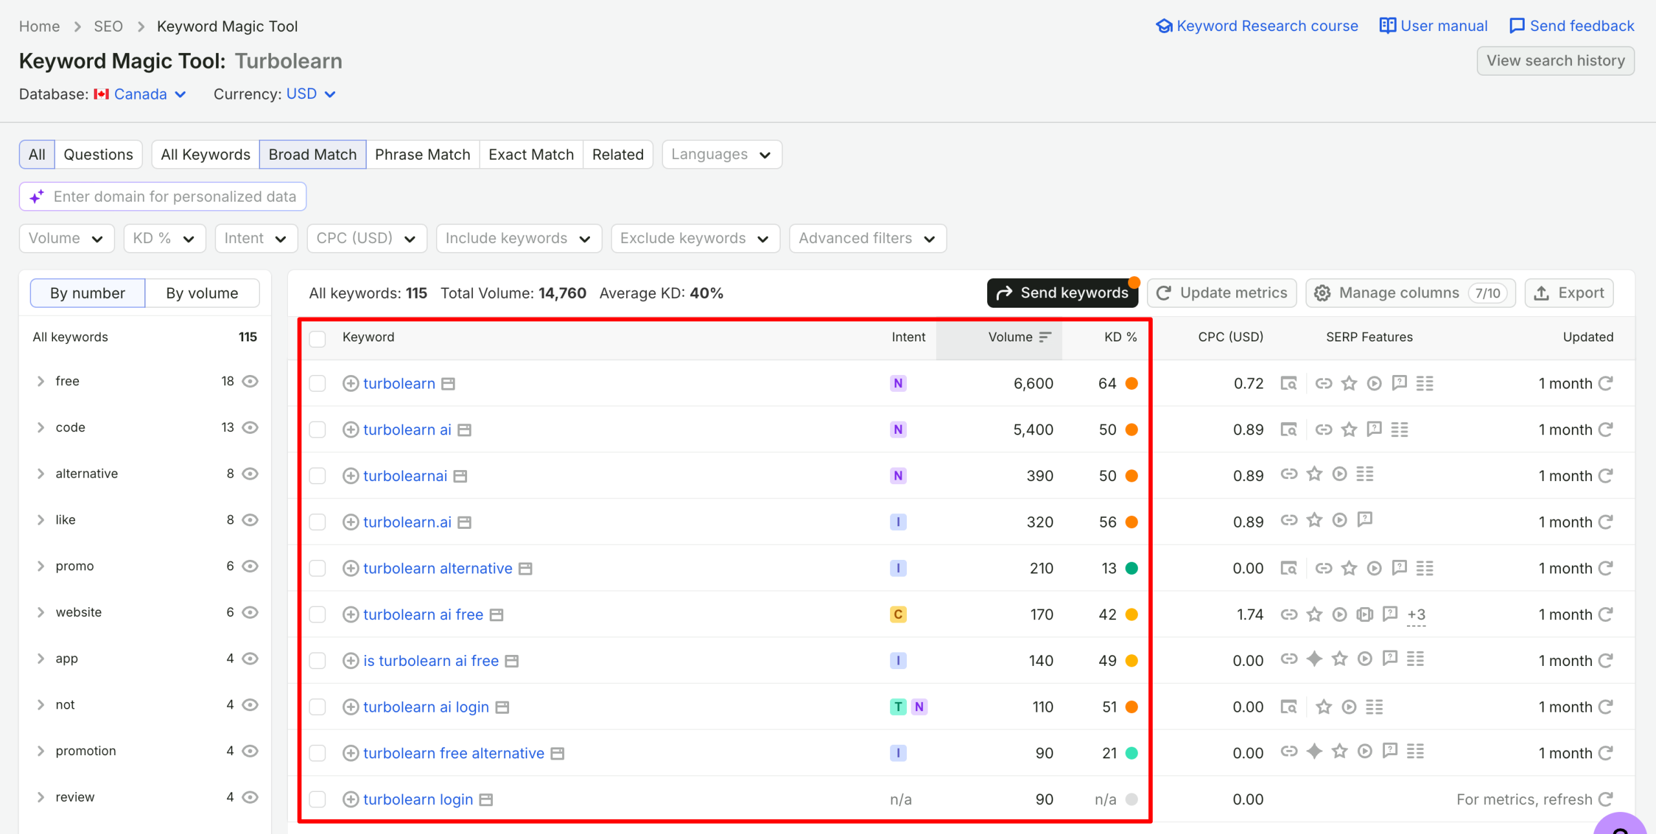Click Enter domain for personalized data field
The height and width of the screenshot is (834, 1656).
[x=163, y=197]
